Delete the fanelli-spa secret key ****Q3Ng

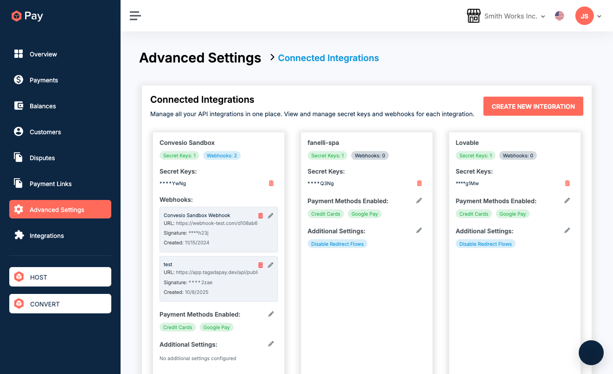click(x=419, y=183)
